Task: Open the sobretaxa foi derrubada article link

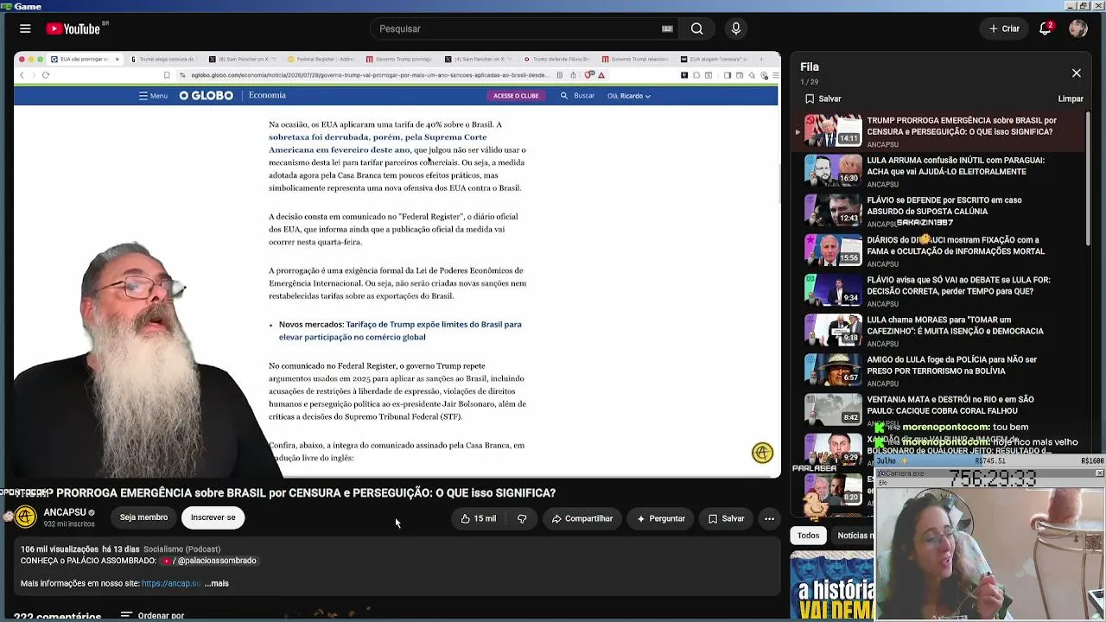Action: (378, 143)
